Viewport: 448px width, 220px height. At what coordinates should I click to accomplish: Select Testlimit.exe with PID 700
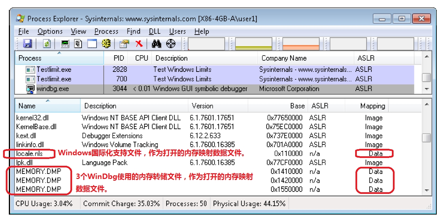[215, 79]
